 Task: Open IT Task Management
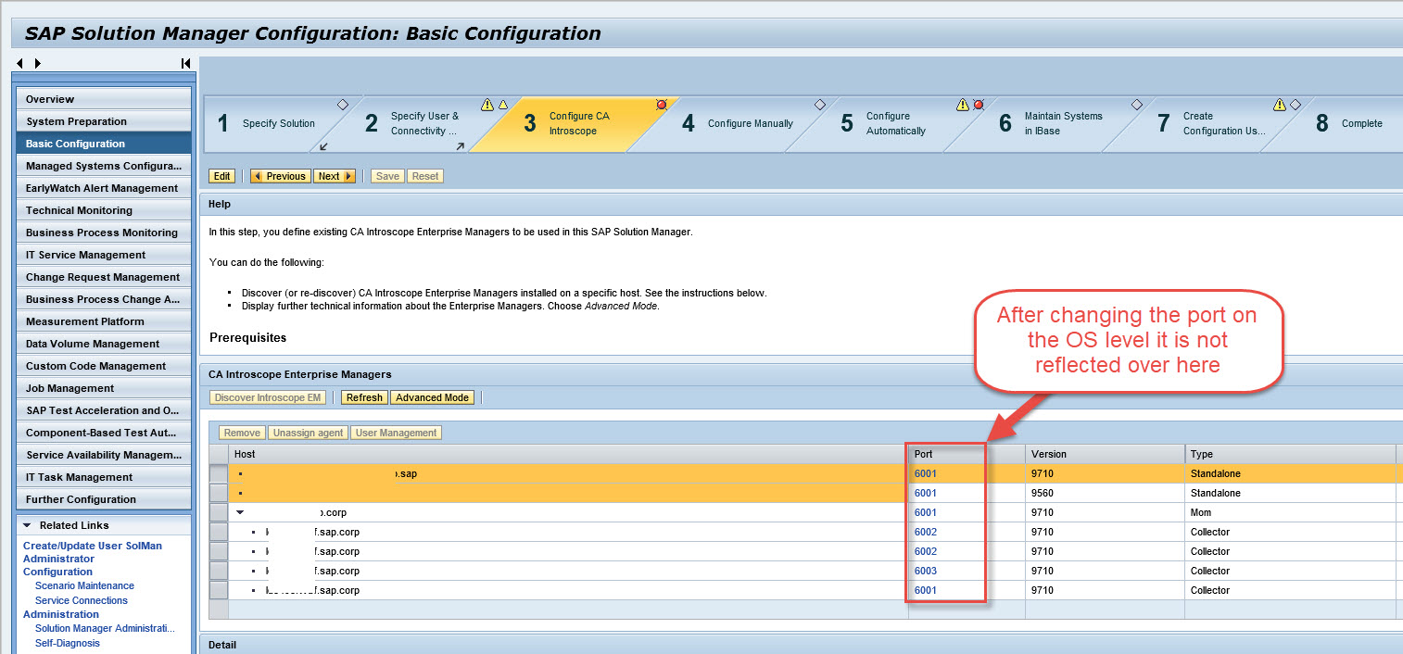pos(104,477)
